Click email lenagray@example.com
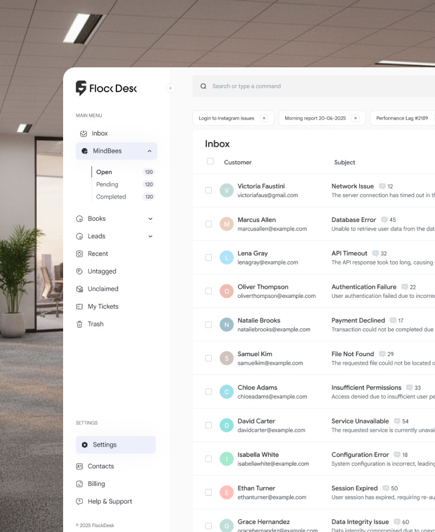Screen dimensions: 435x532 [x=268, y=263]
